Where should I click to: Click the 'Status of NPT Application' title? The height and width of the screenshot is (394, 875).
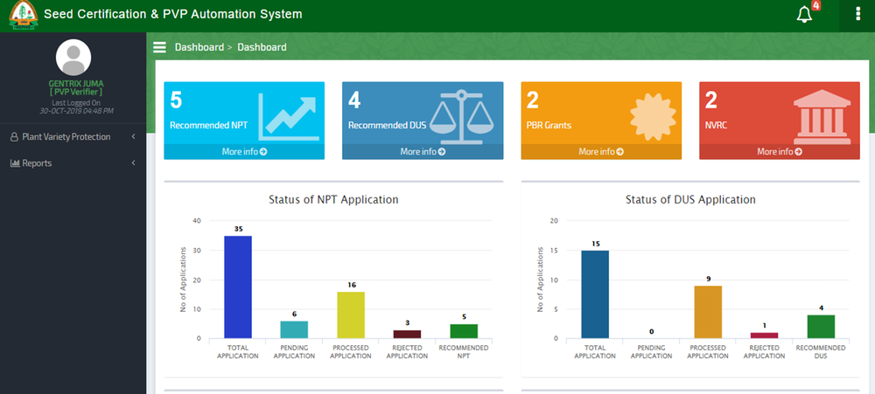[x=333, y=199]
